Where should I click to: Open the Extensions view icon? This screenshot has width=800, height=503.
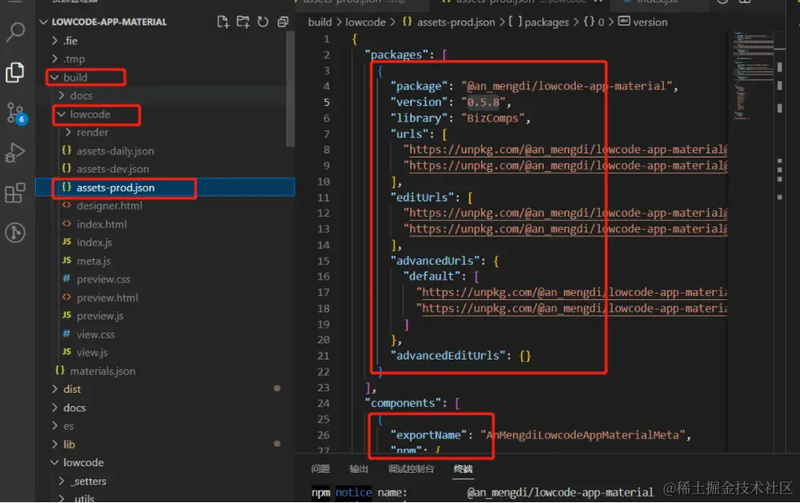pyautogui.click(x=15, y=193)
